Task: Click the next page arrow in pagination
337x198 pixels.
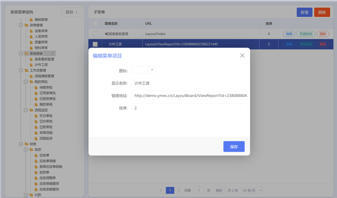Action: (x=179, y=190)
